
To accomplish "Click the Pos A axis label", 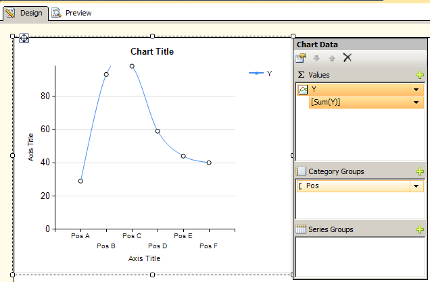I will click(80, 235).
